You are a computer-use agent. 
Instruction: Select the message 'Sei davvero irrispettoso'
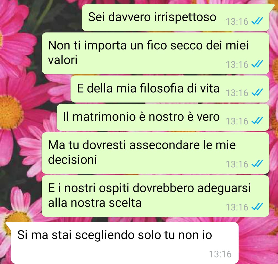[176, 18]
